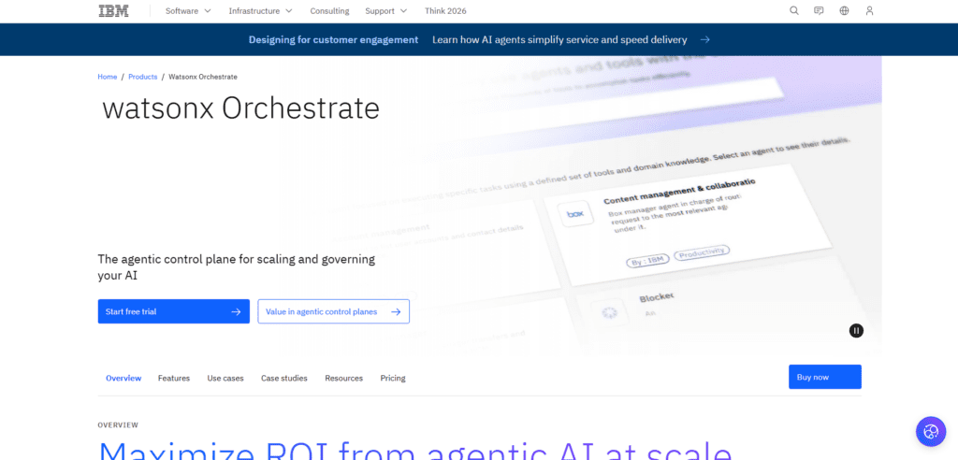
Task: Pause the hero background video
Action: (857, 330)
